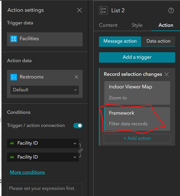Click the Trigger data label
Viewport: 180px width, 196px height.
(x=20, y=23)
